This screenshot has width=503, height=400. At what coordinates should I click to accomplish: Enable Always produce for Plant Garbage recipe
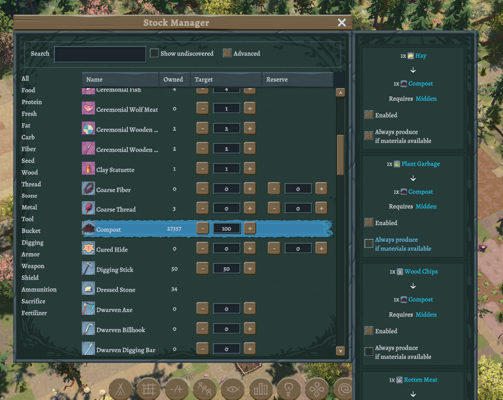[369, 243]
